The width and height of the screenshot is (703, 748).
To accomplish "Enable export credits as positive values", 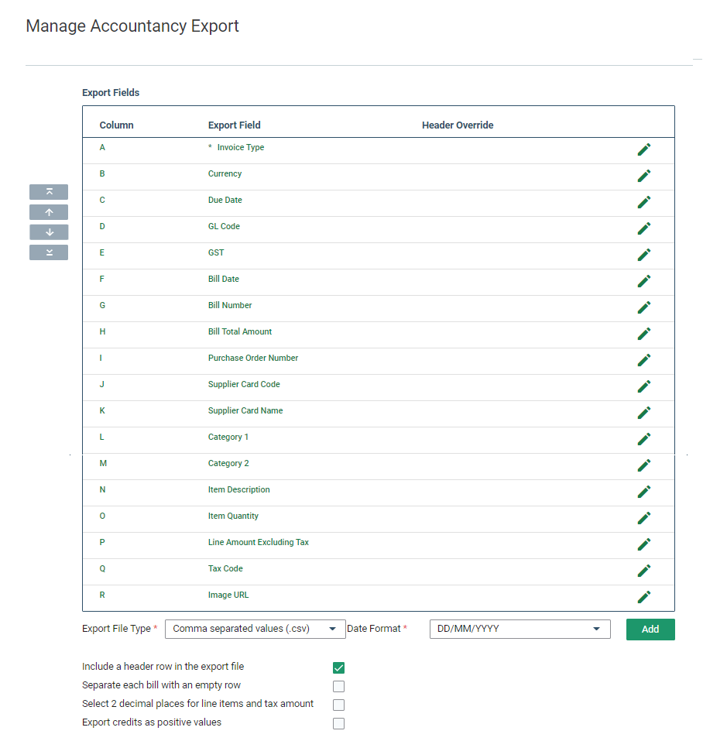I will tap(338, 724).
